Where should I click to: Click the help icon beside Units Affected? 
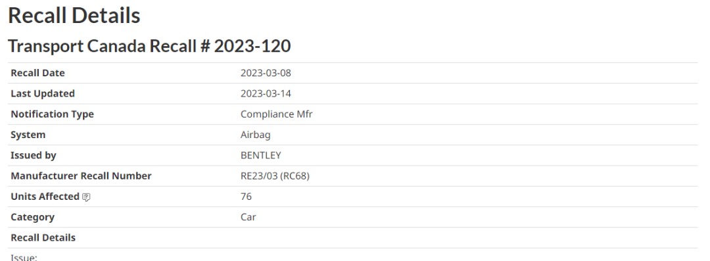click(87, 197)
